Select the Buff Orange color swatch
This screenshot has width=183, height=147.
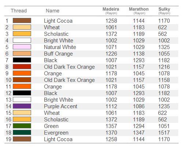pos(22,53)
